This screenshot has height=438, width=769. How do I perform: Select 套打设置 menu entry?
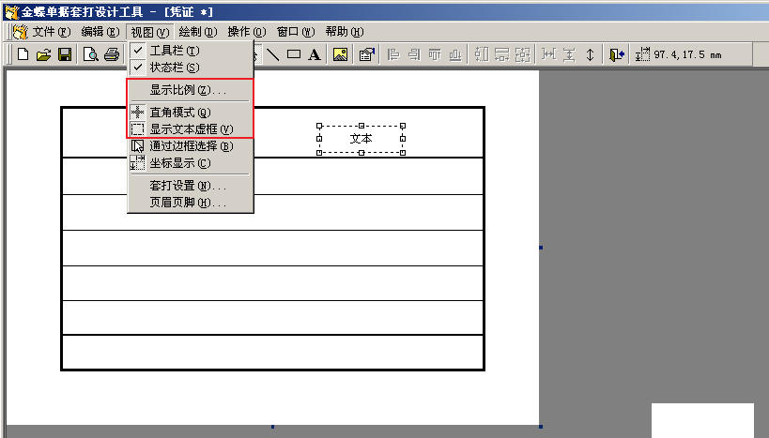pos(188,186)
